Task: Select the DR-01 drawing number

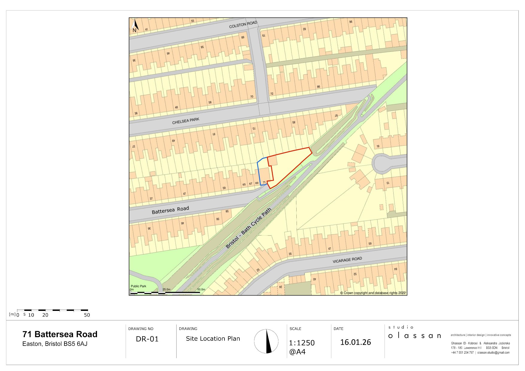Action: tap(147, 339)
